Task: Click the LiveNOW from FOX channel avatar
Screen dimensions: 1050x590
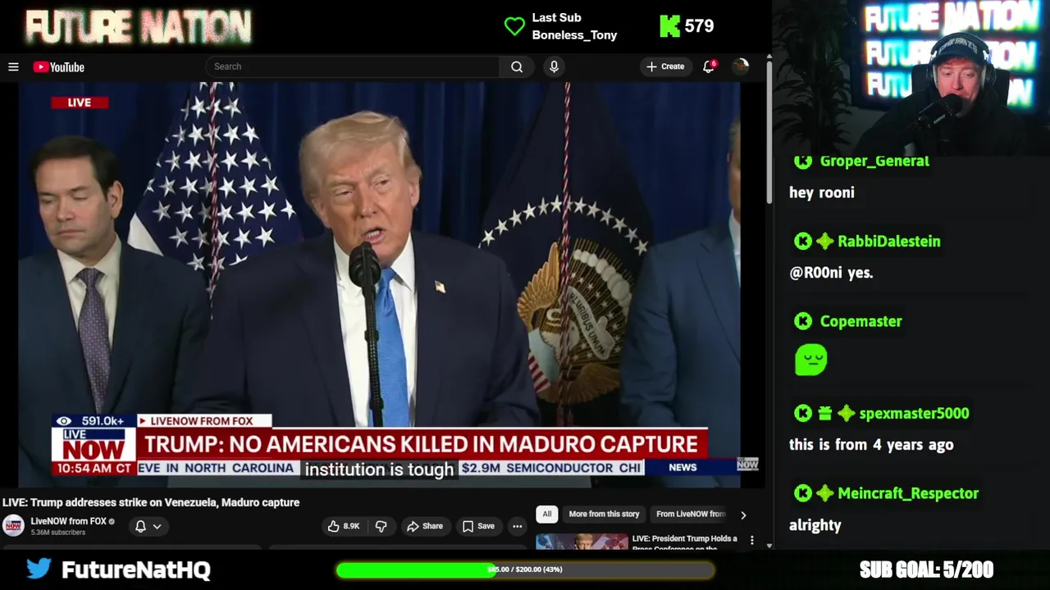Action: [13, 525]
